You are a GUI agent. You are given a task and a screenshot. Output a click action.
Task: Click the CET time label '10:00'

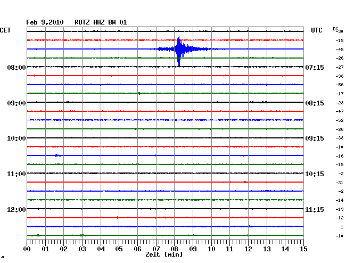(x=17, y=138)
